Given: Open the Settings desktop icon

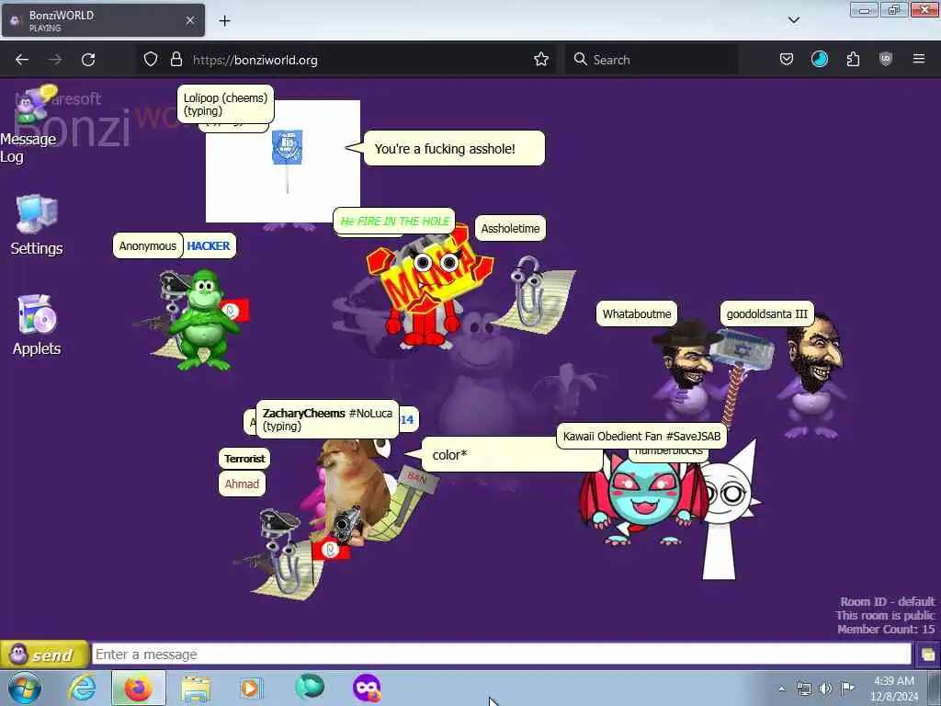Looking at the screenshot, I should (36, 225).
